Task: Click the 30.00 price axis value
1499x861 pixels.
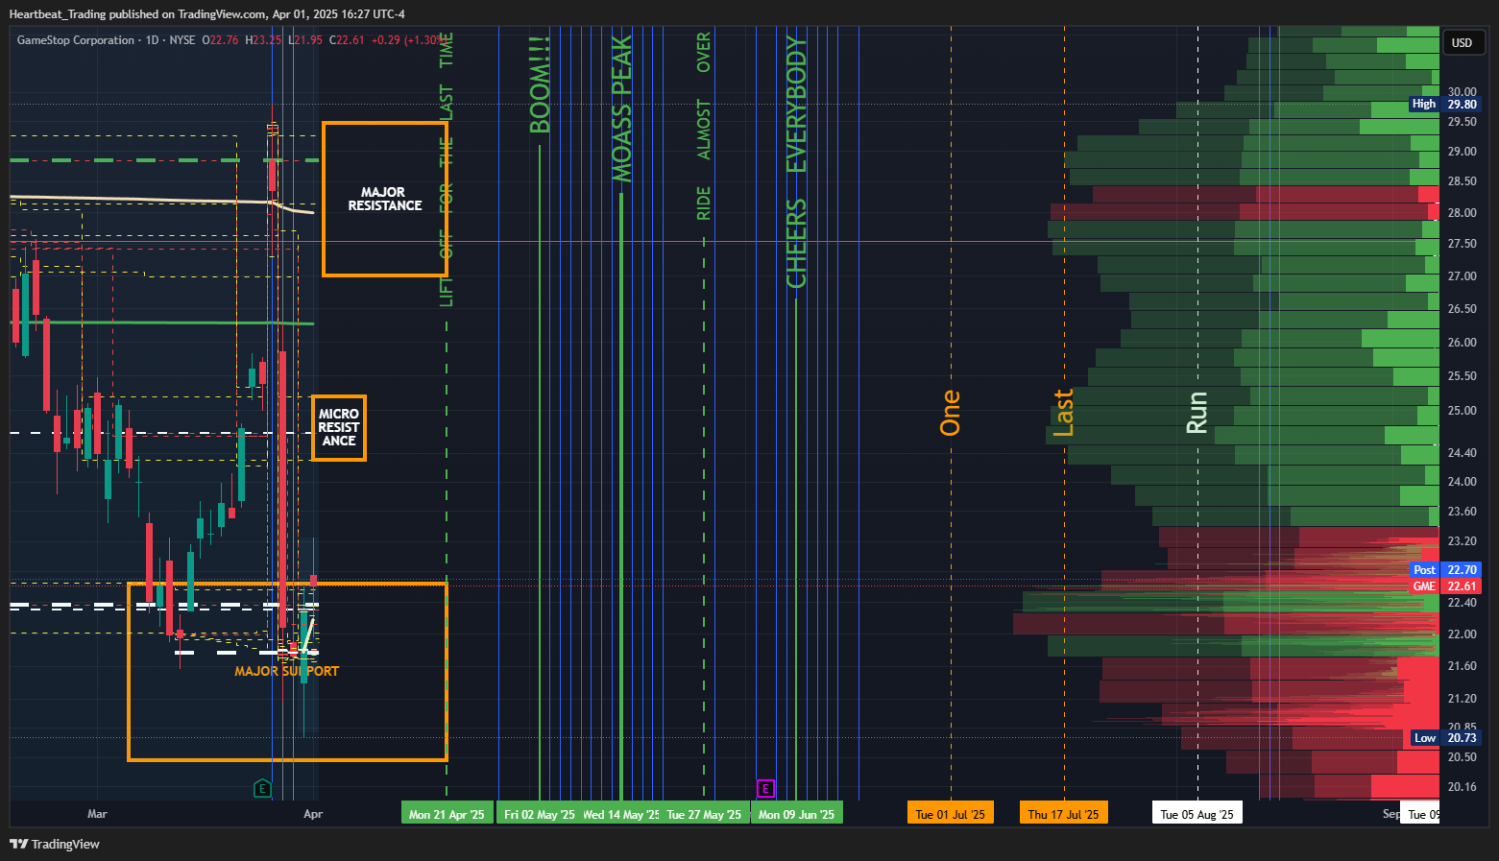Action: [x=1462, y=92]
